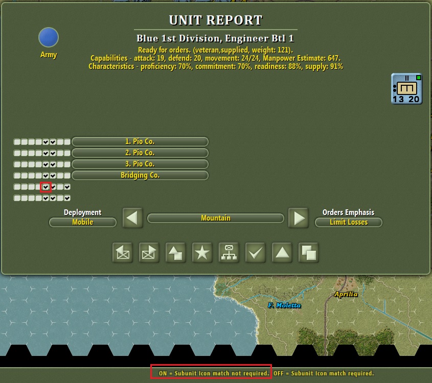Open the organization chart hierarchy icon
The width and height of the screenshot is (432, 383).
point(229,253)
